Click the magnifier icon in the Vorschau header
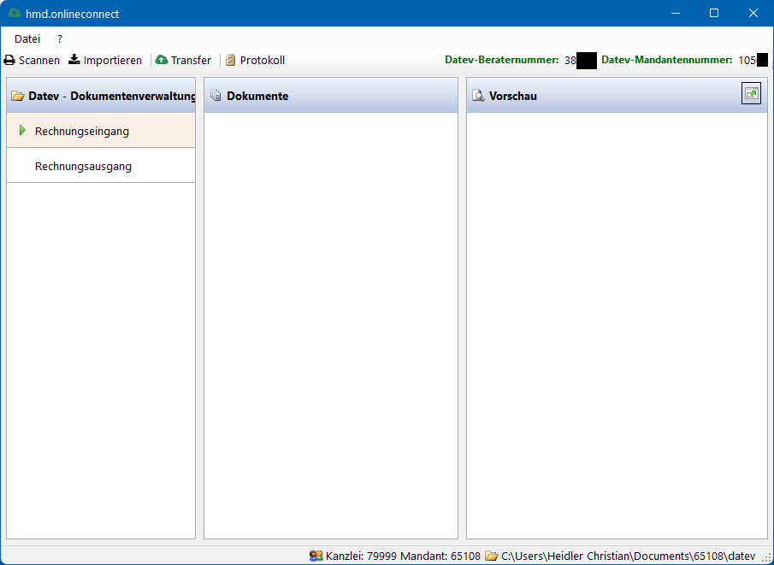774x565 pixels. (479, 96)
